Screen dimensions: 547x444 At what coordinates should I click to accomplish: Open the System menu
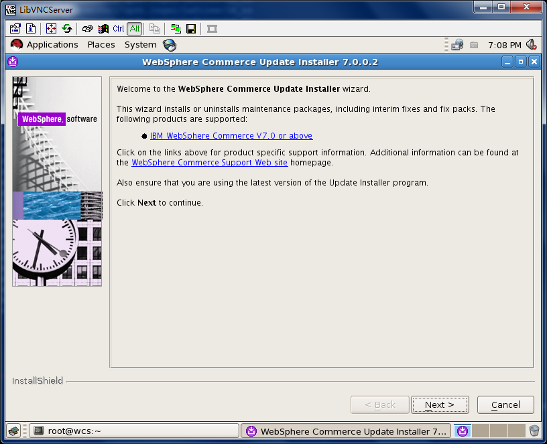[141, 45]
